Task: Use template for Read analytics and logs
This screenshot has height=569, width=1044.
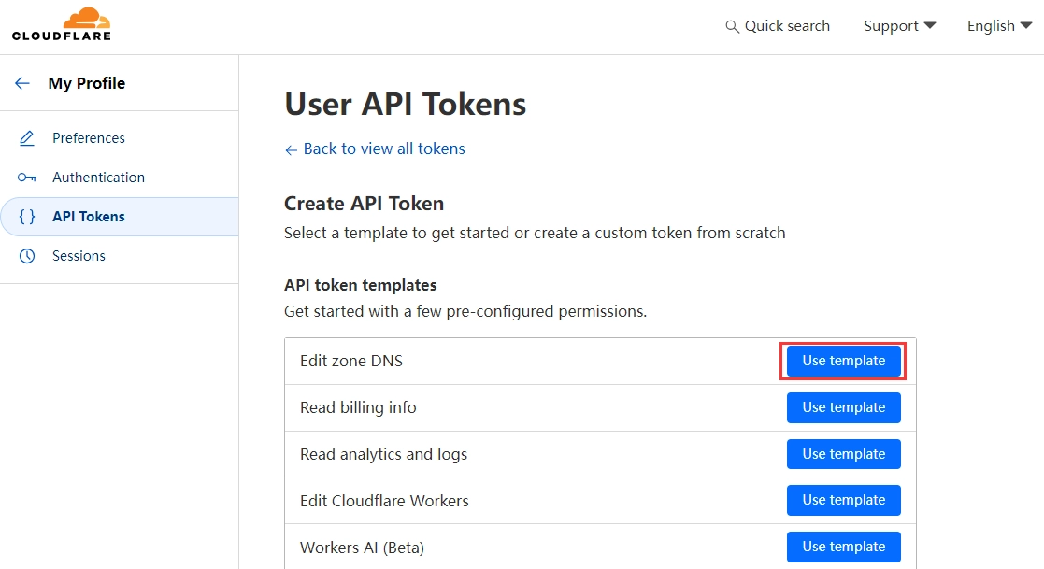Action: click(x=843, y=454)
